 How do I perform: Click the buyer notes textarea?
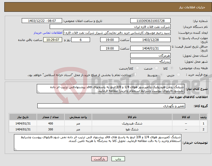pos(98,142)
